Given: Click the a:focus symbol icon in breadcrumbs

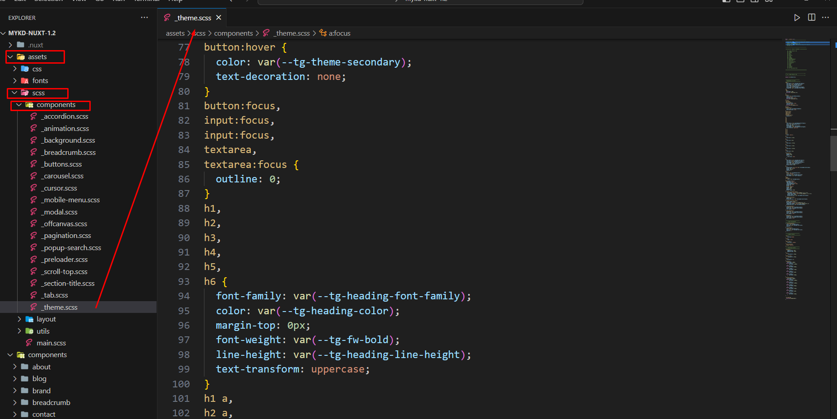Looking at the screenshot, I should [x=323, y=33].
